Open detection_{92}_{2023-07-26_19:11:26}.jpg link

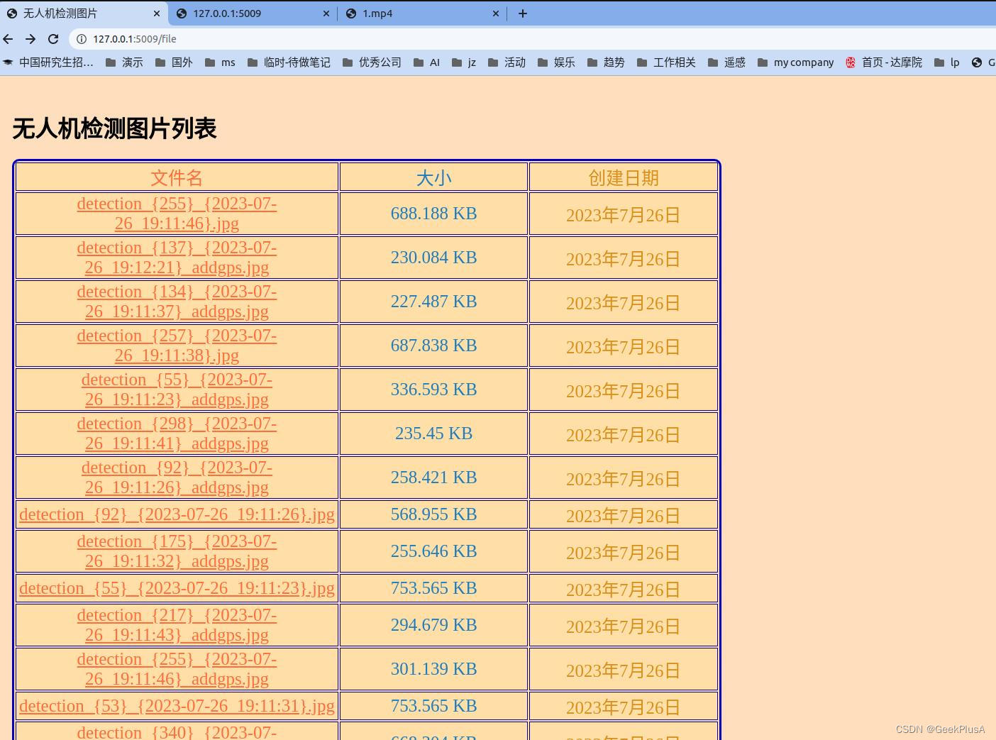pyautogui.click(x=177, y=514)
